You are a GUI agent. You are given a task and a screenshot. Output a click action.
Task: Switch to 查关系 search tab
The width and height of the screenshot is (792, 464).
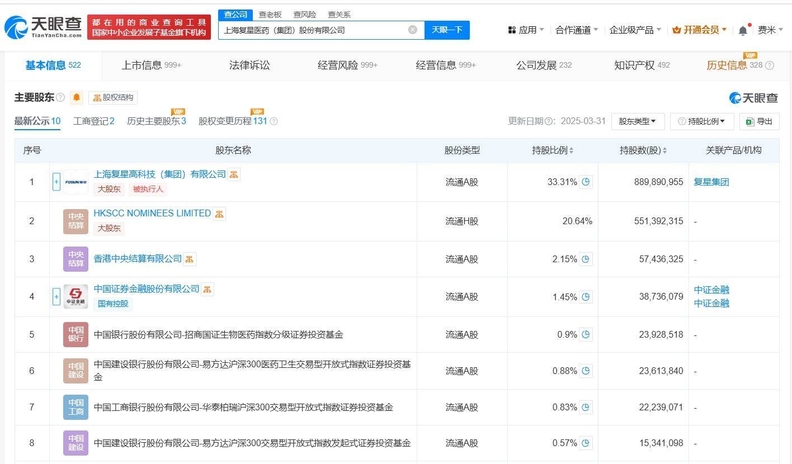coord(339,15)
